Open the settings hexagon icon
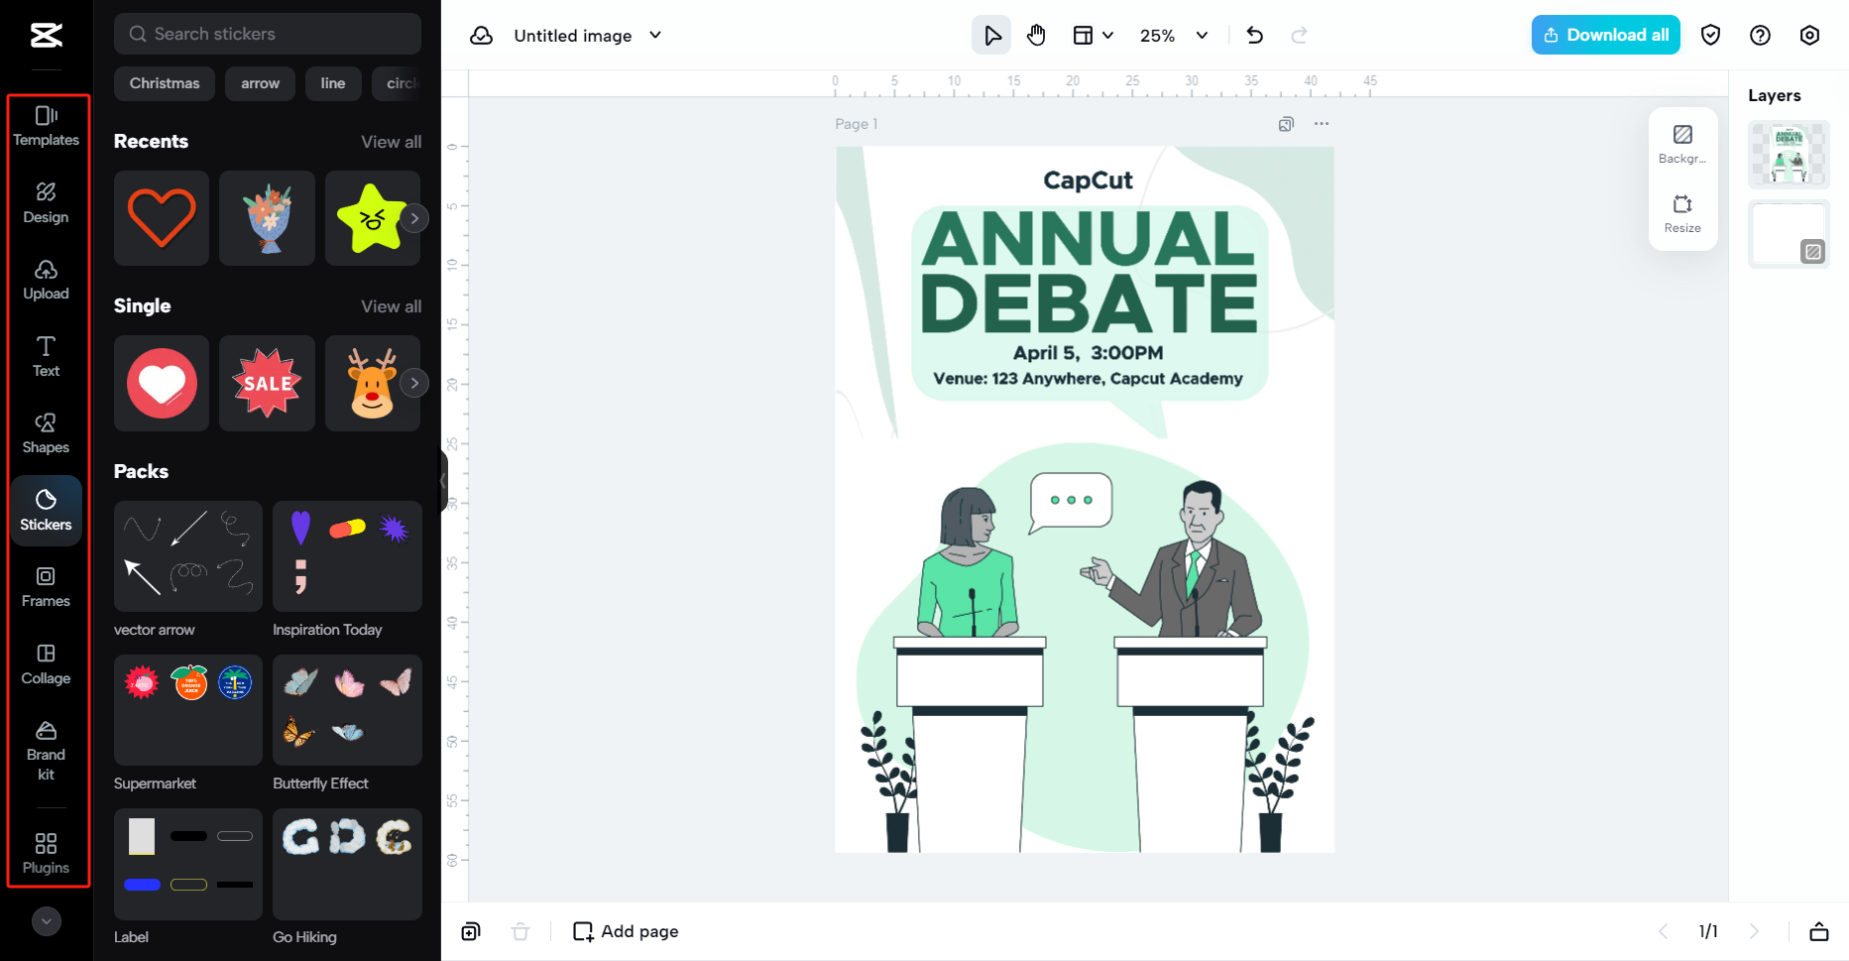 tap(1809, 36)
